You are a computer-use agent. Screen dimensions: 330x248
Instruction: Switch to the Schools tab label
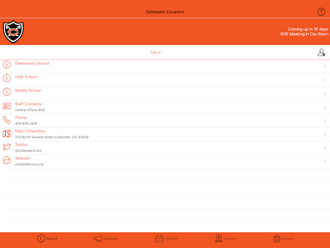pos(230,239)
